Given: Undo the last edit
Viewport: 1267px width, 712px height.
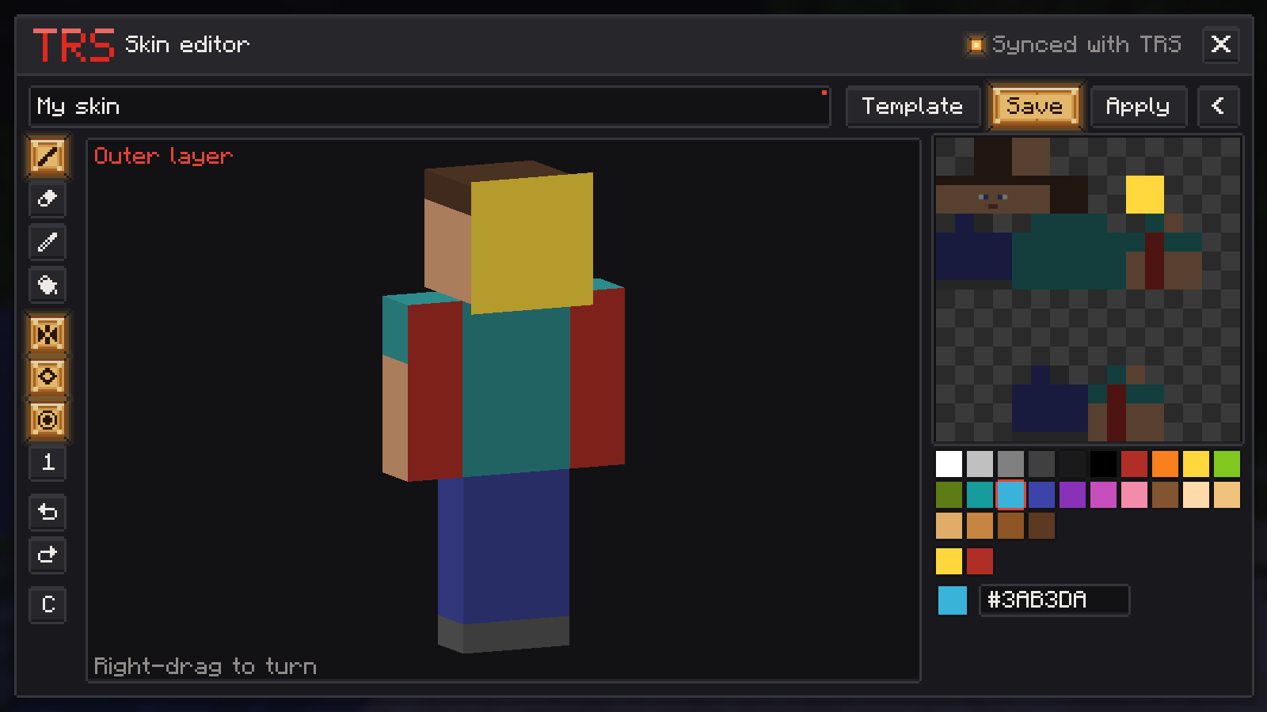Looking at the screenshot, I should point(48,512).
